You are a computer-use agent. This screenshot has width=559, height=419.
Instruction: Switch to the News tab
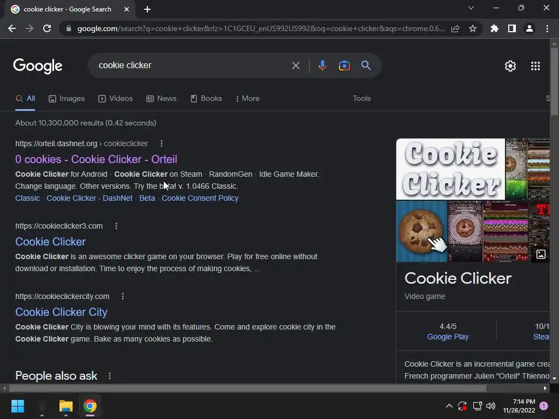tap(162, 99)
